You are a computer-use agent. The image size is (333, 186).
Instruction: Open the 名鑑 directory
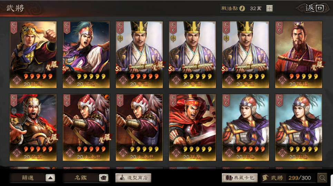(81, 178)
